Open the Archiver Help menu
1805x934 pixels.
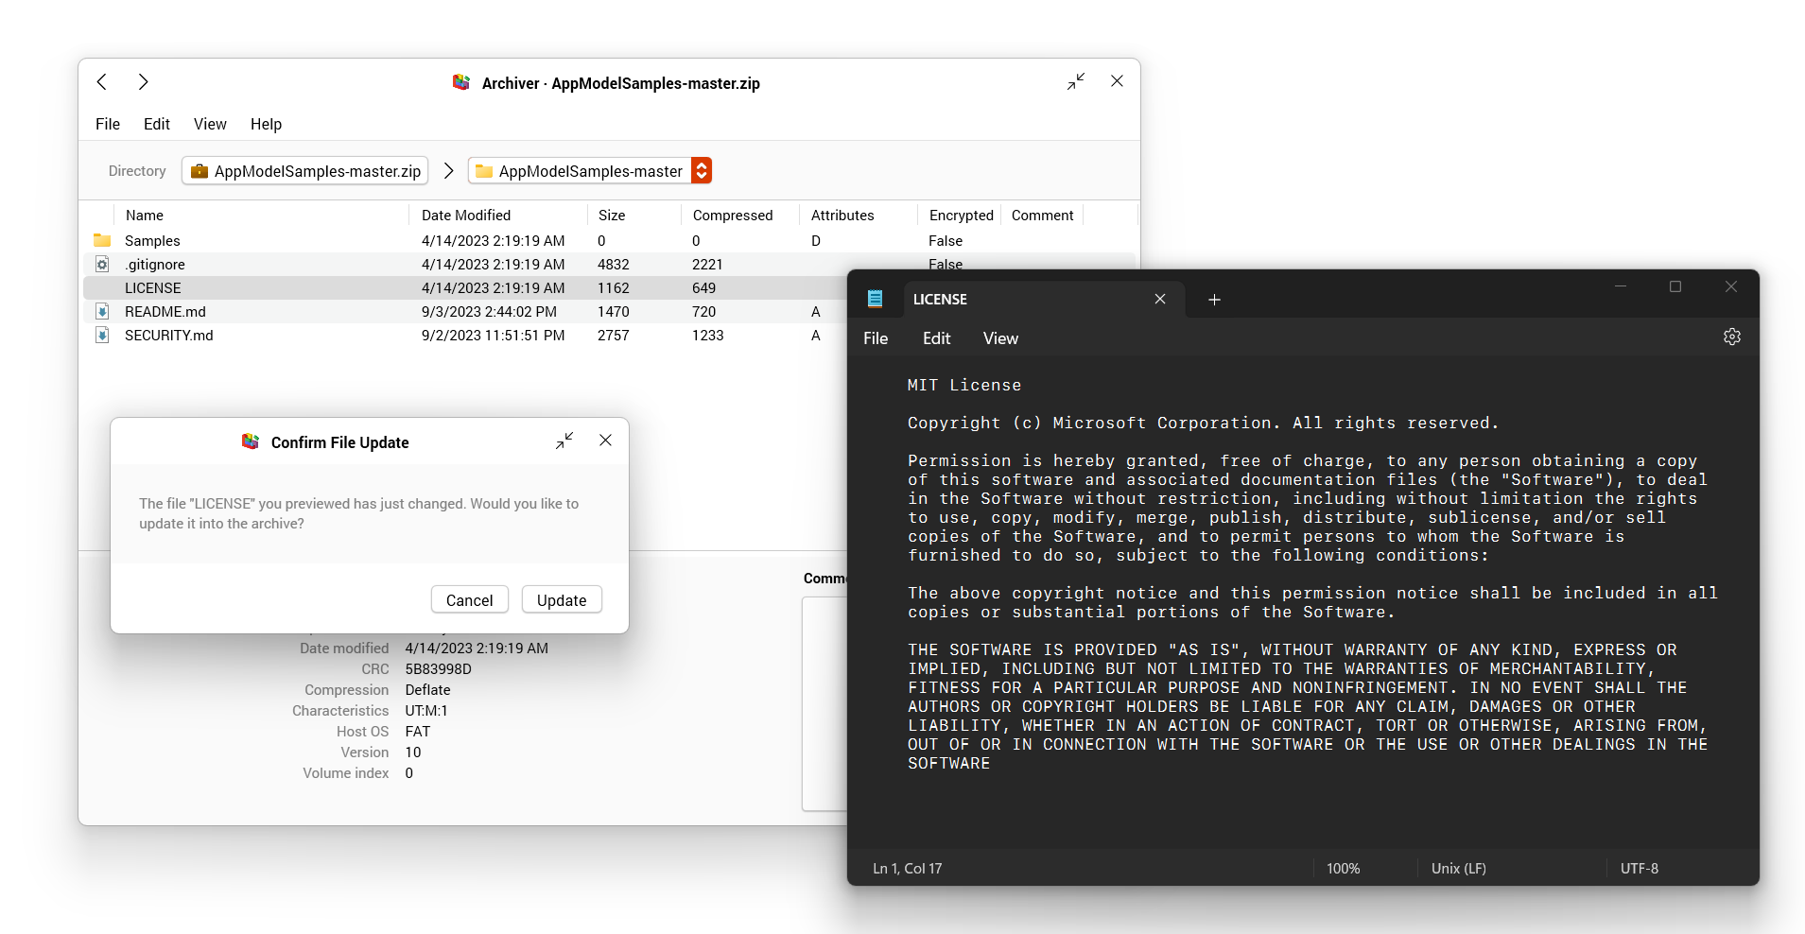[266, 124]
